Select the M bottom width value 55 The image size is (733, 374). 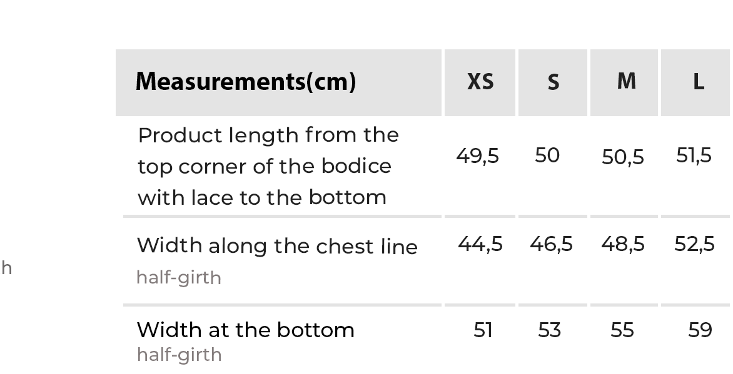tap(622, 330)
